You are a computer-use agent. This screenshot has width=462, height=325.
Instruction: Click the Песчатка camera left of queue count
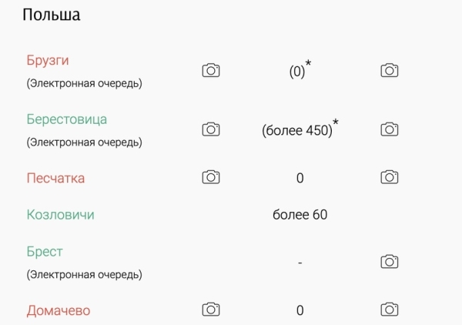[x=211, y=177]
